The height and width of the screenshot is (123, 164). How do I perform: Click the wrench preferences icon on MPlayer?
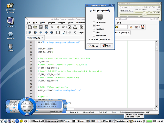7,106
